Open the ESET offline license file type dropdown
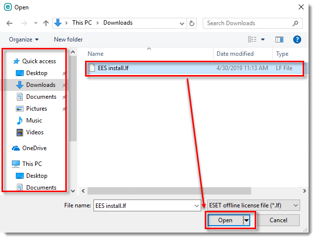 point(254,205)
